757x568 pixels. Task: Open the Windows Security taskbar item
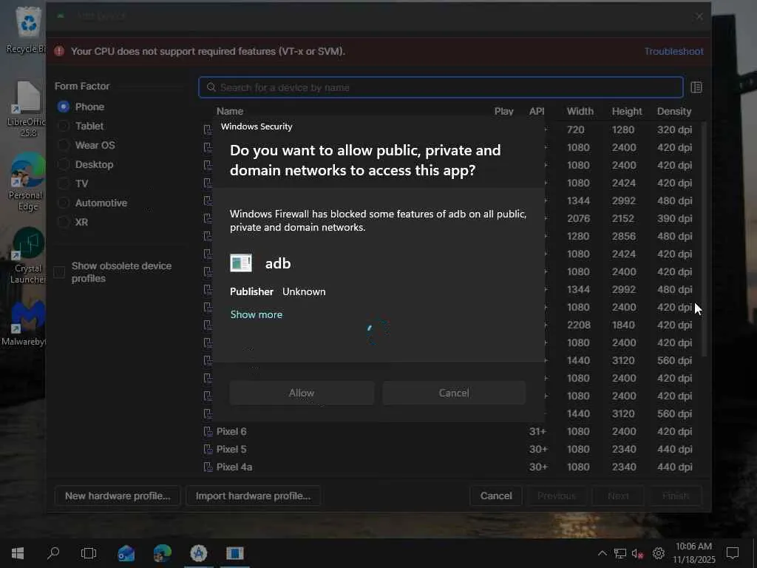pos(235,553)
